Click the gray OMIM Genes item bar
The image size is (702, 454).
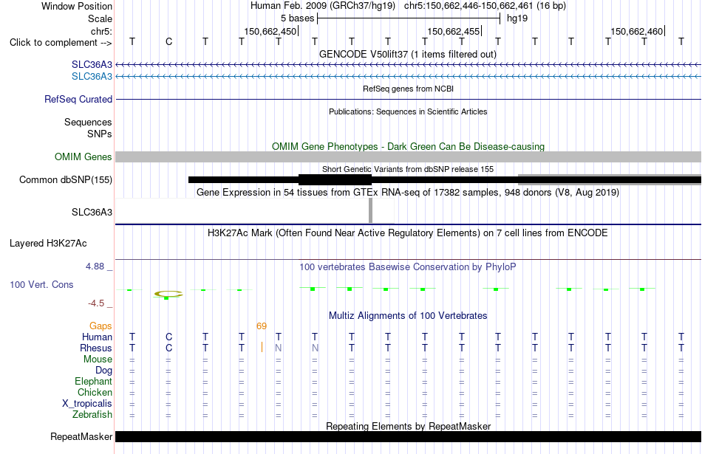(408, 157)
